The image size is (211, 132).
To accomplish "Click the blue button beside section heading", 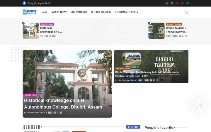I will (x=133, y=127).
